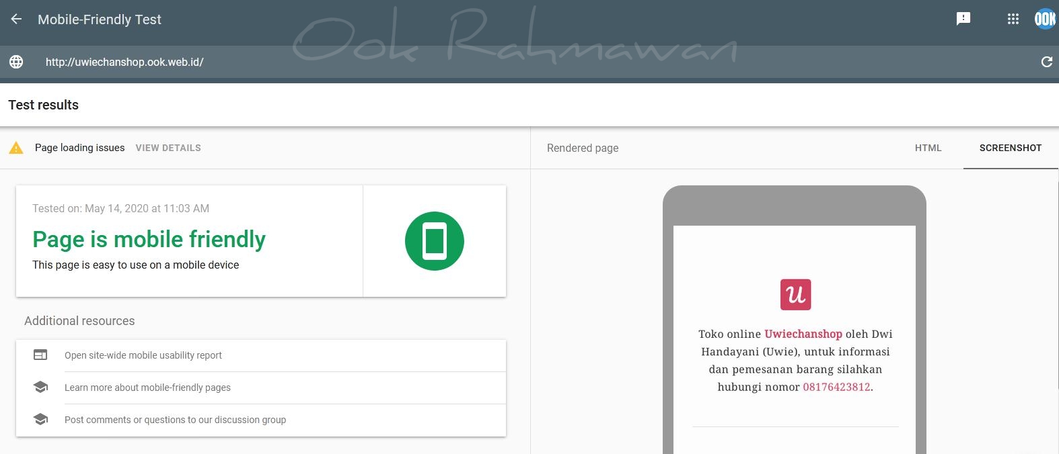Open site-wide mobile usability report

coord(143,355)
